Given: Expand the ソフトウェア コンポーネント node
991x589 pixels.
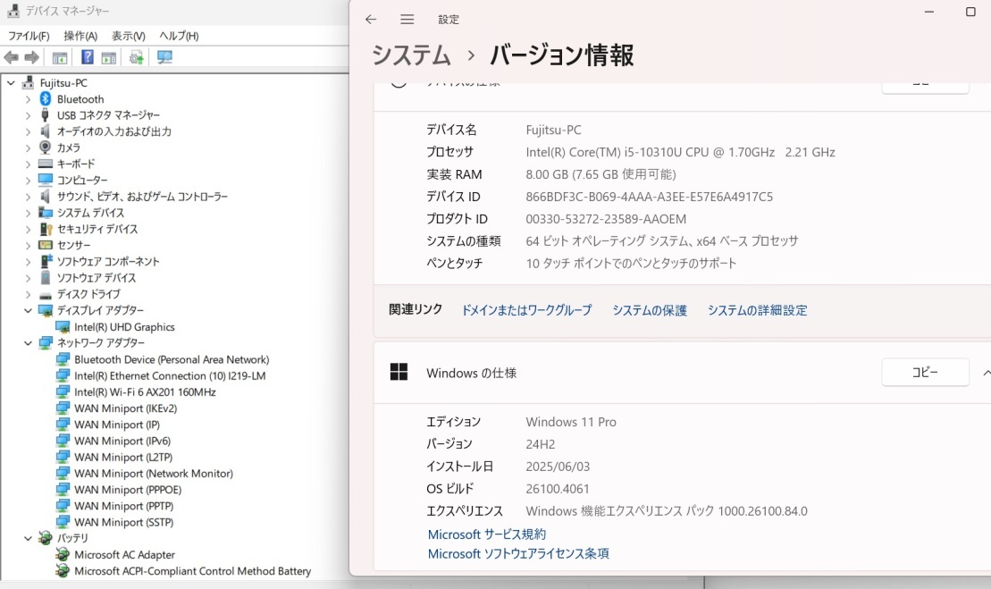Looking at the screenshot, I should [28, 262].
